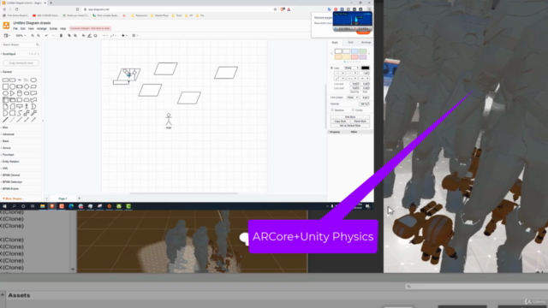Pick the actor stick figure shape in palette

[x=27, y=106]
